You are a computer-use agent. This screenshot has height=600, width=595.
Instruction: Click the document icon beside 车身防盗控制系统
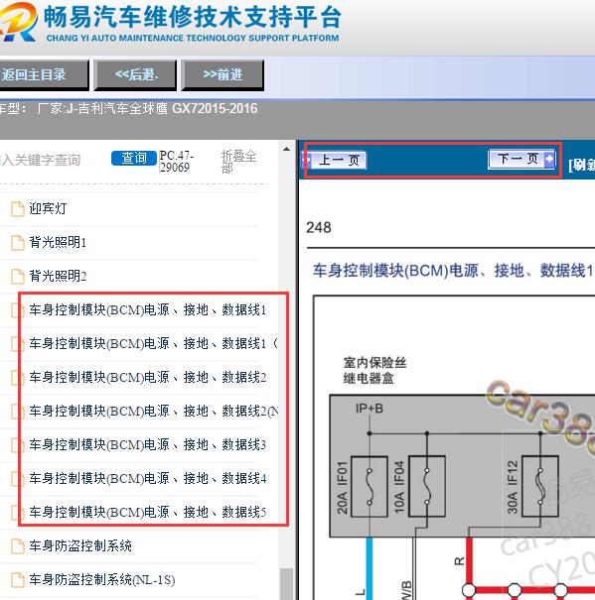18,546
